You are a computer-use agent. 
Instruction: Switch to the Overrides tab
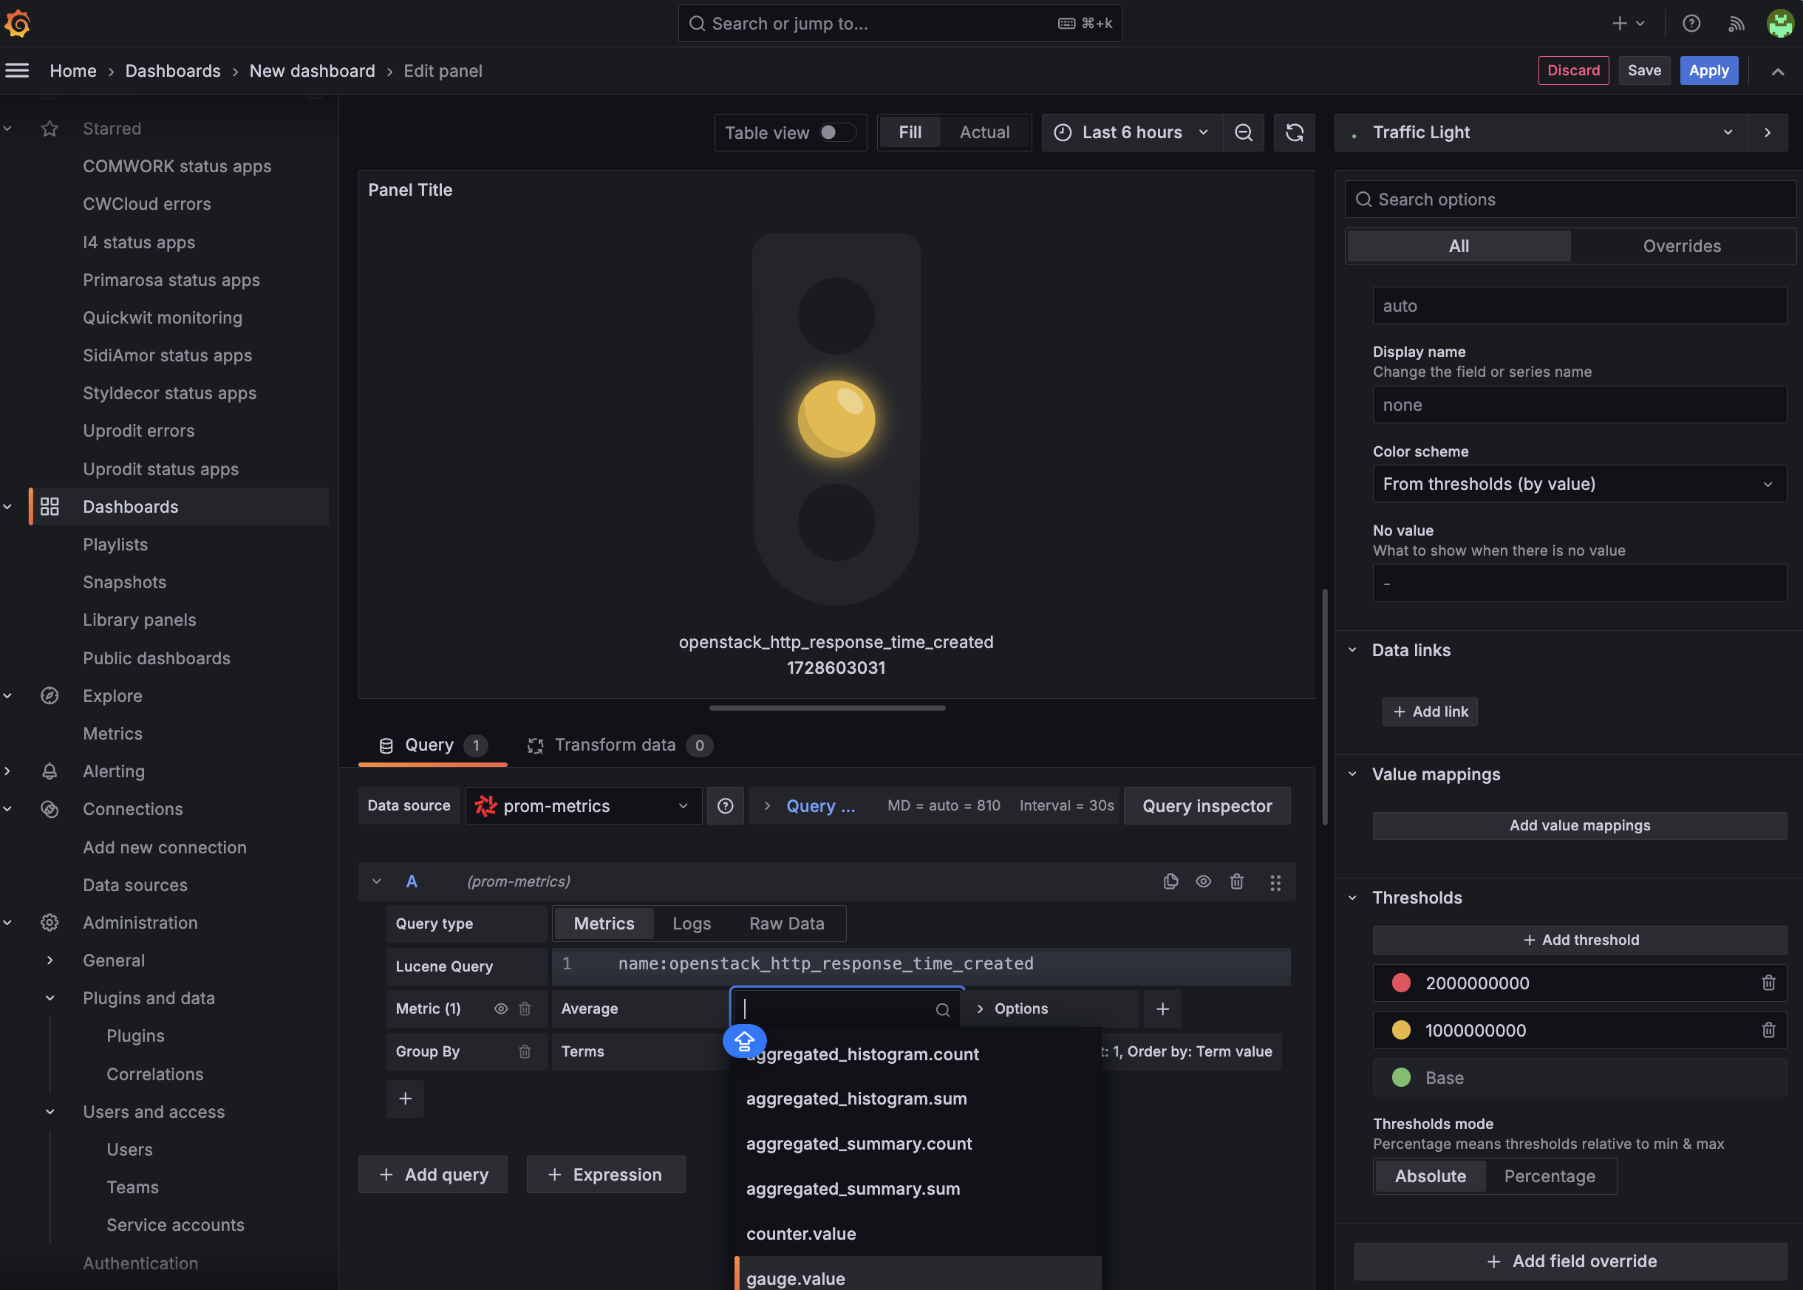[x=1683, y=246]
